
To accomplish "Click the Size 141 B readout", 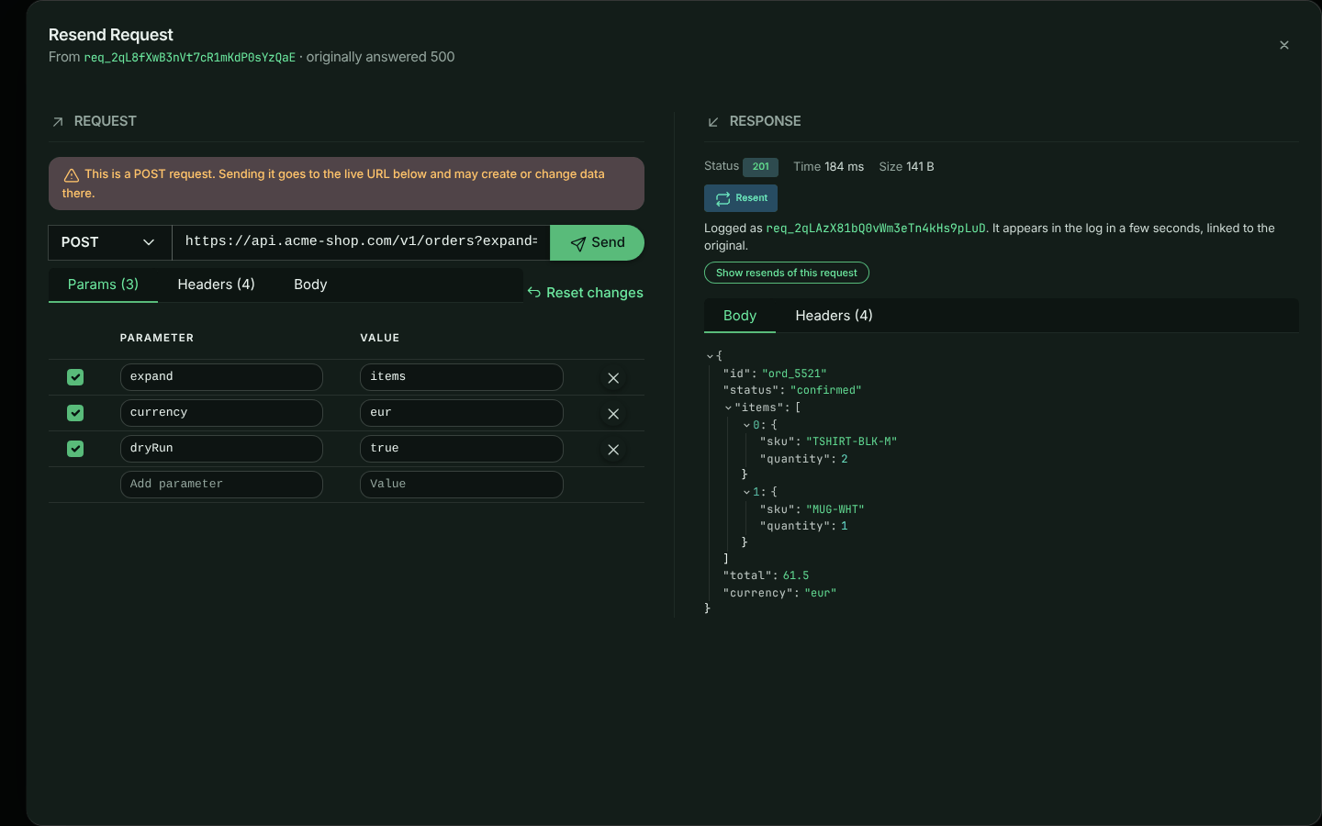I will pyautogui.click(x=906, y=167).
